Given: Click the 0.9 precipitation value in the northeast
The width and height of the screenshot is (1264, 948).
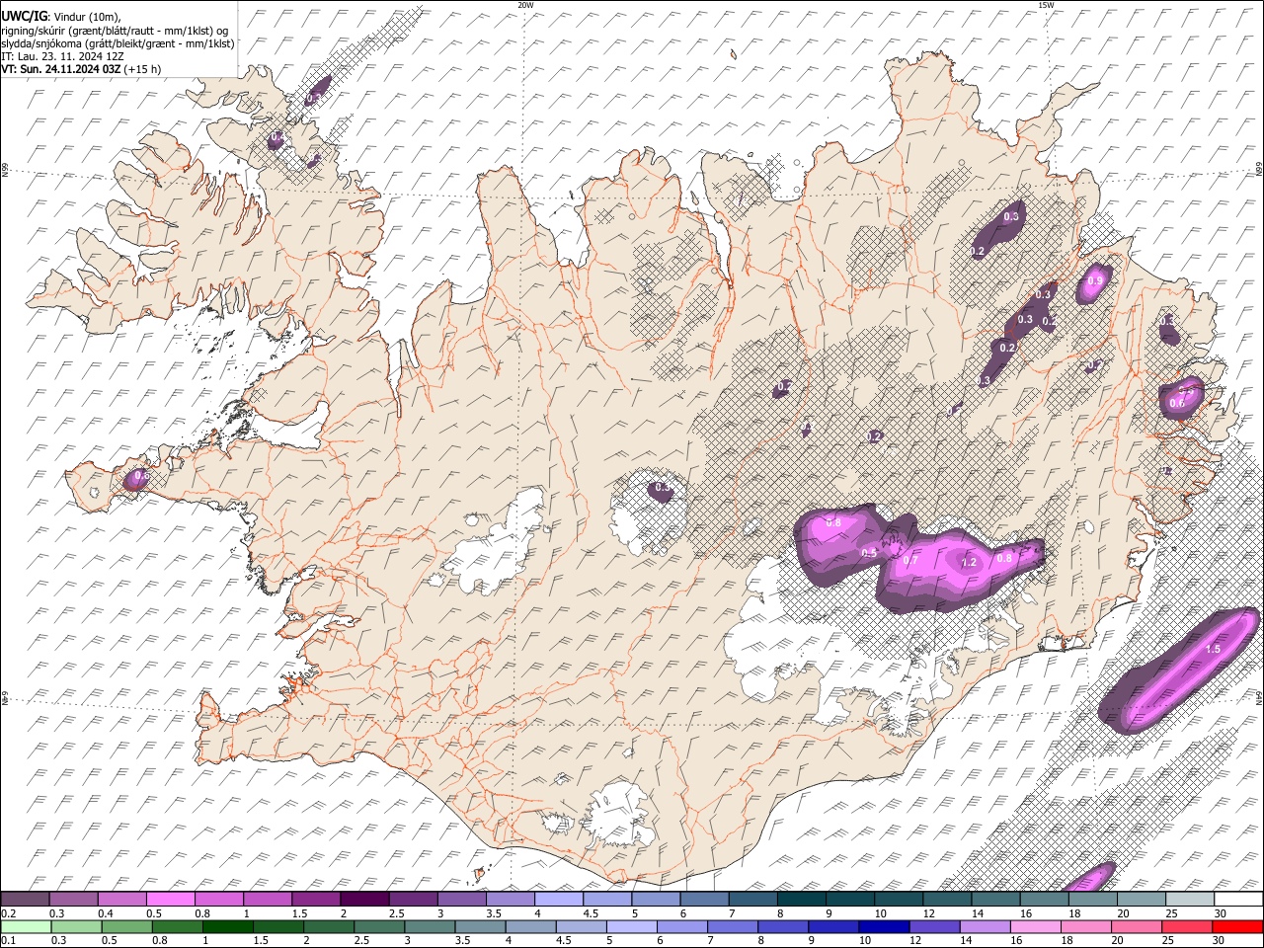Looking at the screenshot, I should [1094, 281].
